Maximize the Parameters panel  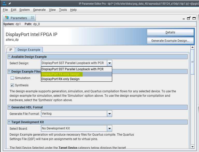click(194, 18)
